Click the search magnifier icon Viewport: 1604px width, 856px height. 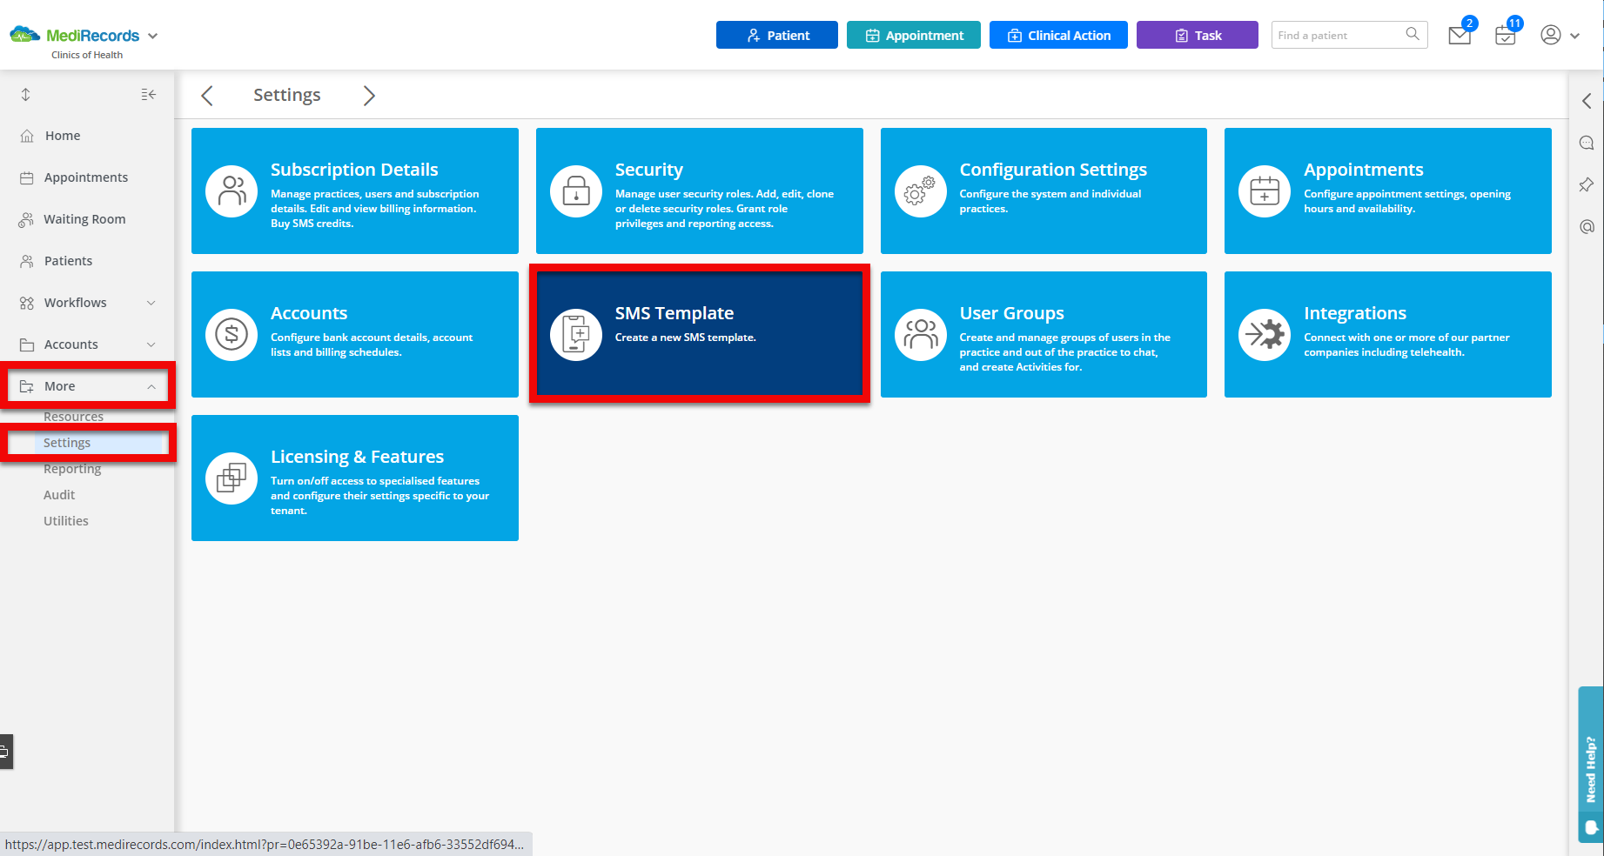[x=1413, y=35]
